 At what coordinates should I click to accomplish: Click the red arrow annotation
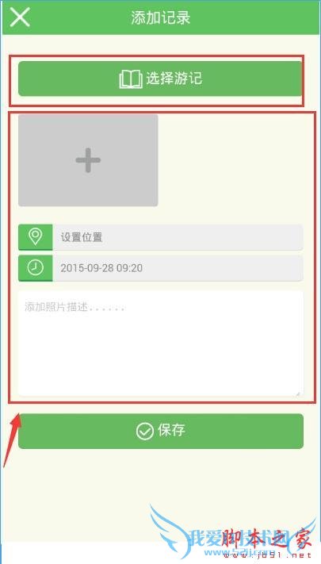[x=13, y=440]
